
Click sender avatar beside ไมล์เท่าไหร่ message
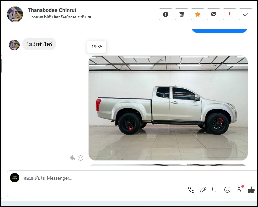[14, 45]
